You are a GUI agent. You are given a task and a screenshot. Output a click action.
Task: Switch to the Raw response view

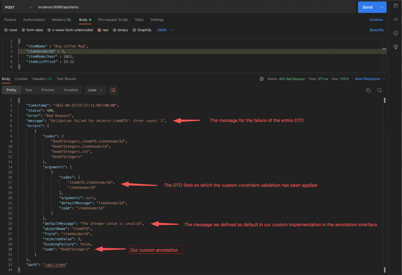(x=29, y=90)
